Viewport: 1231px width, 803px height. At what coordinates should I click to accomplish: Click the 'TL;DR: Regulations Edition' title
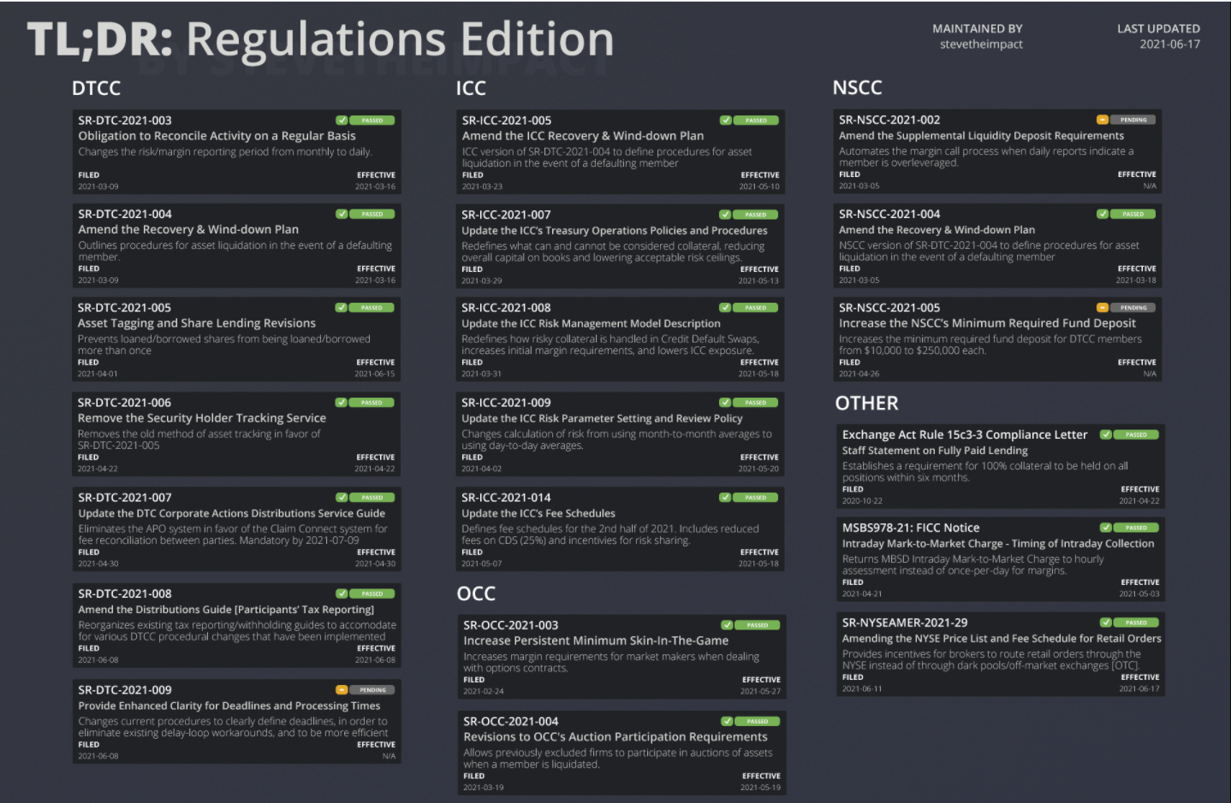pyautogui.click(x=320, y=39)
